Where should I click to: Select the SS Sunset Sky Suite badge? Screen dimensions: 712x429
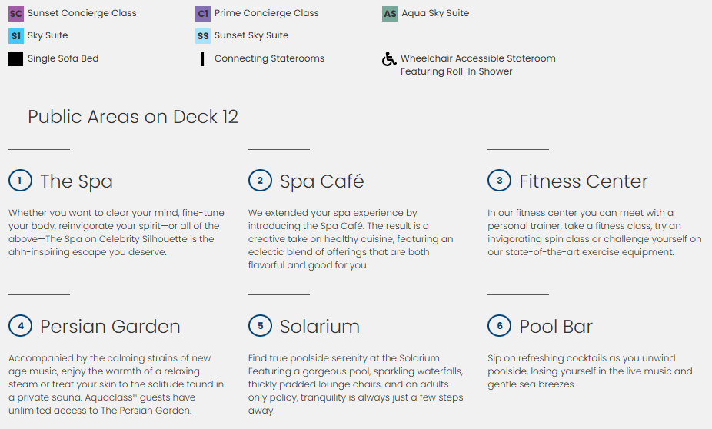coord(203,36)
